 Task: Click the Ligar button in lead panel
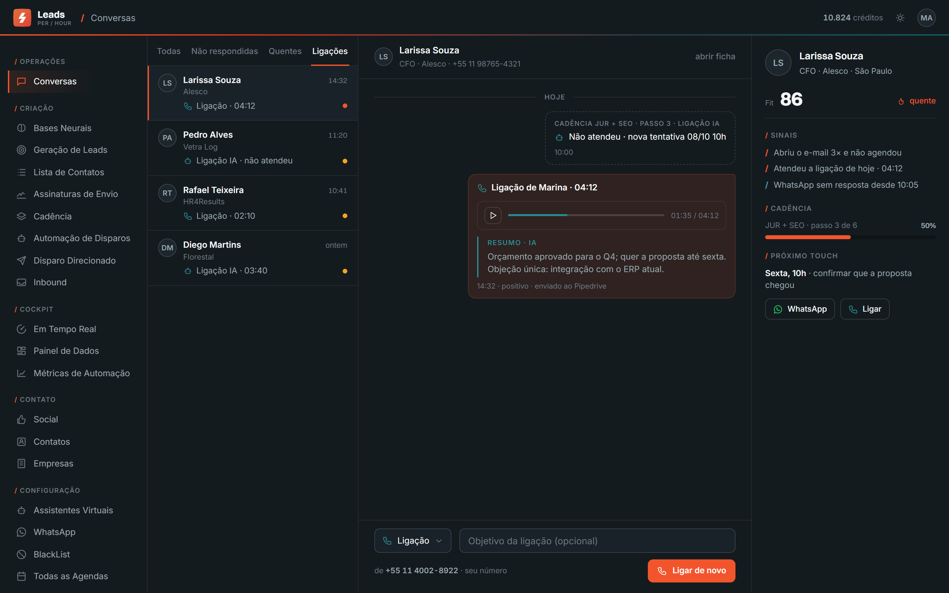(865, 309)
